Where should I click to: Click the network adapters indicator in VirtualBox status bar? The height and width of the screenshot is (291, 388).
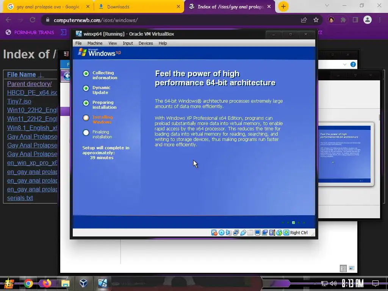tap(236, 233)
